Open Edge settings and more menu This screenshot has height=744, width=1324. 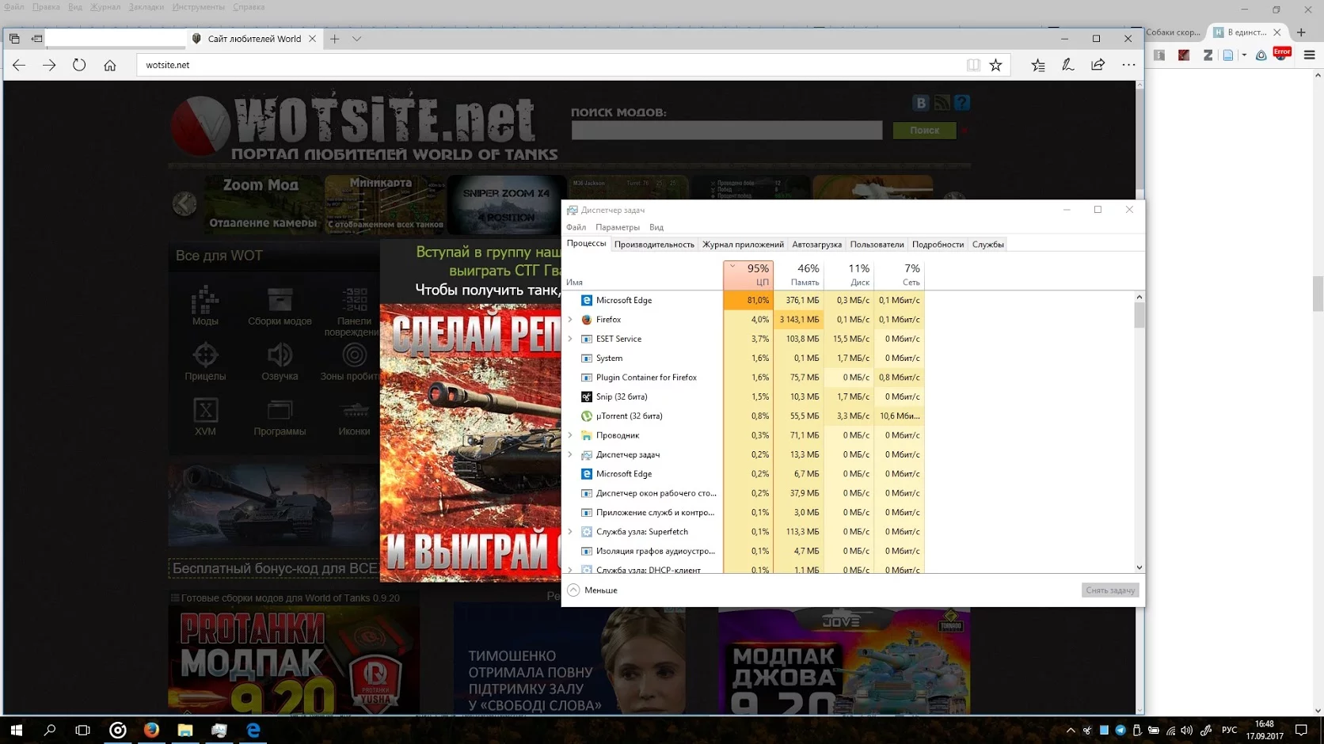coord(1128,65)
